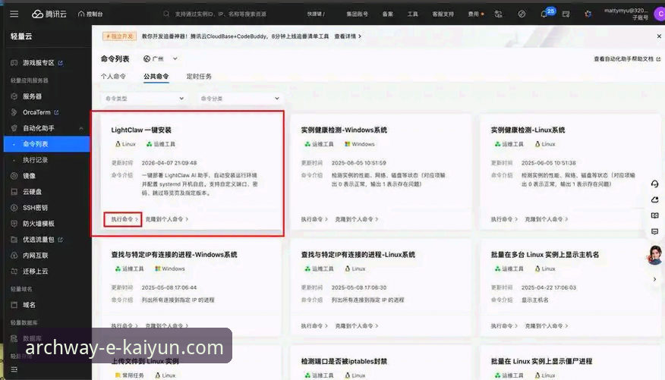The image size is (665, 380).
Task: Focus the top resource search field
Action: pyautogui.click(x=221, y=14)
